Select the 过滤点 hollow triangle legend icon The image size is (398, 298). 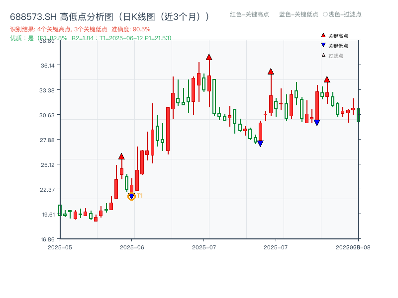tap(323, 55)
